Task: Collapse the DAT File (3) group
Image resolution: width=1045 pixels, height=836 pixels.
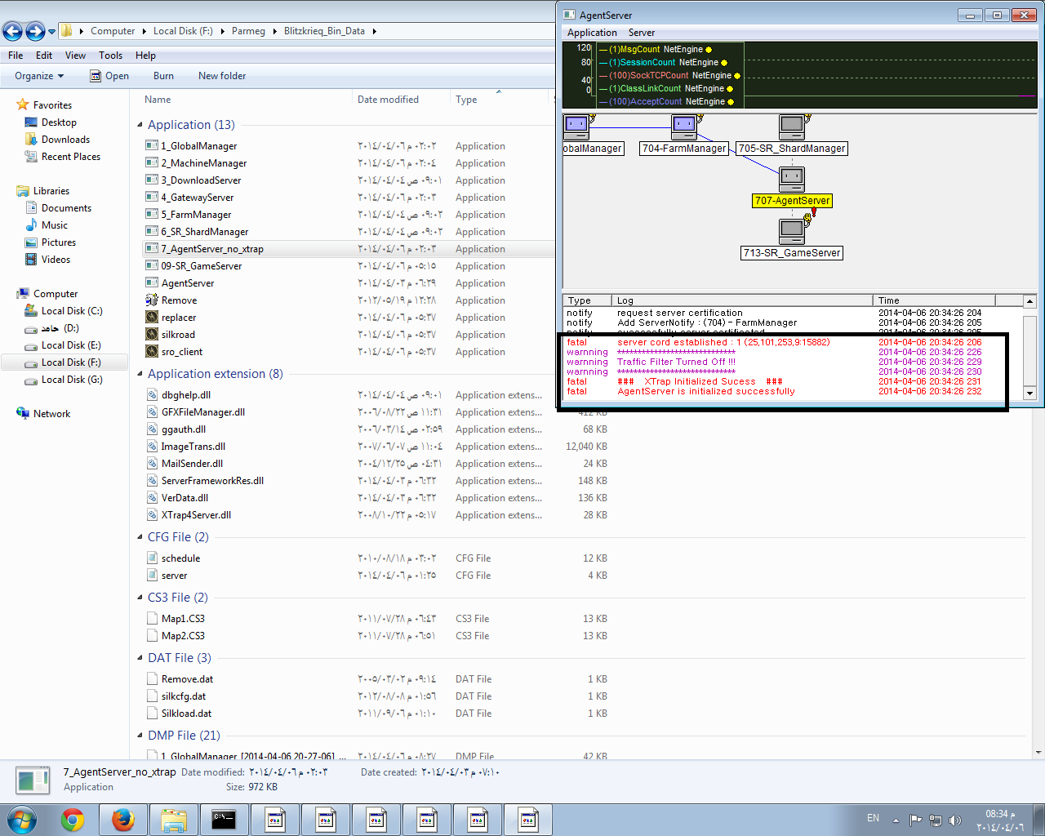Action: 140,658
